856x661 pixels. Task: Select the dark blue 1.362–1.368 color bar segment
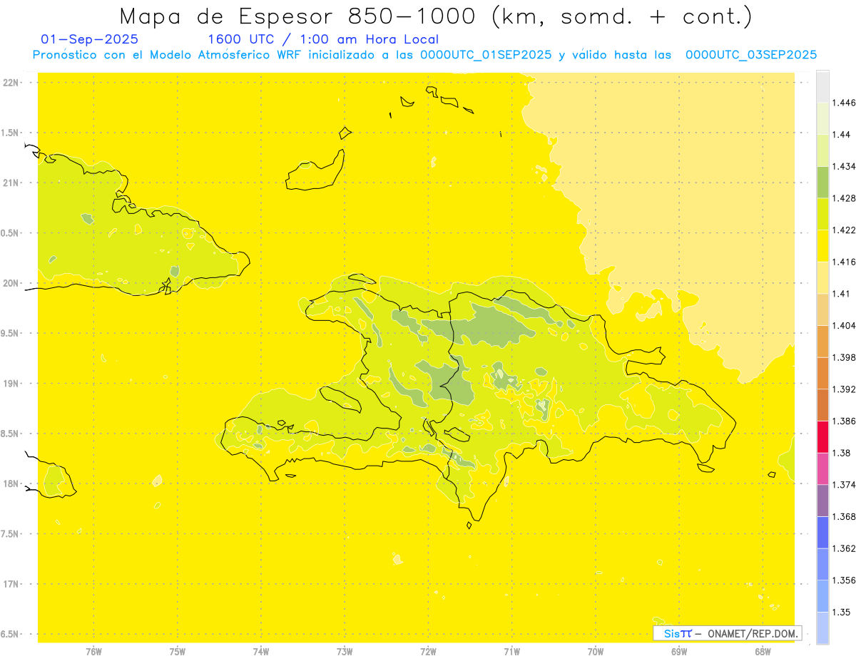tap(822, 533)
